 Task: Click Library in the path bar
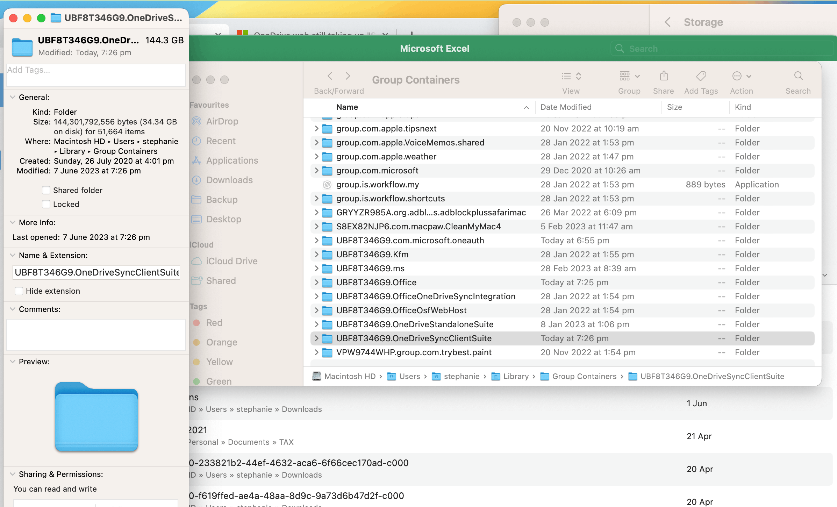[x=515, y=376]
